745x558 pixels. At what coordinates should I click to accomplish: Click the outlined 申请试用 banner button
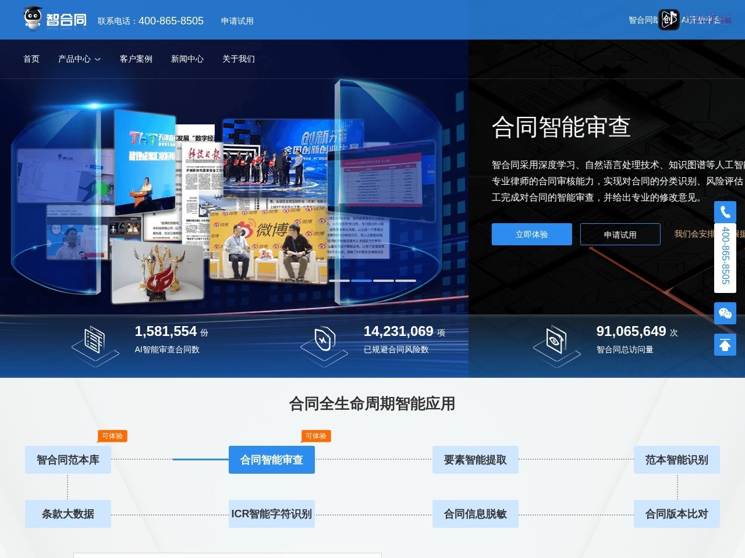(x=620, y=234)
